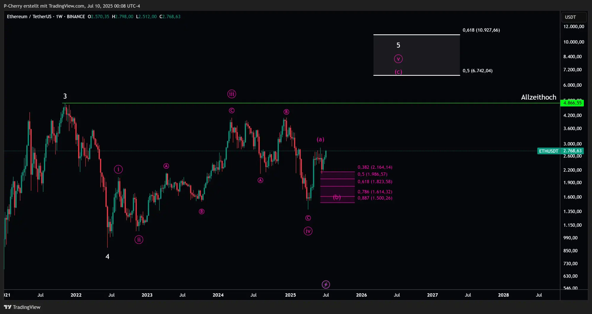
Task: Click 2026 on the time axis
Action: point(361,295)
